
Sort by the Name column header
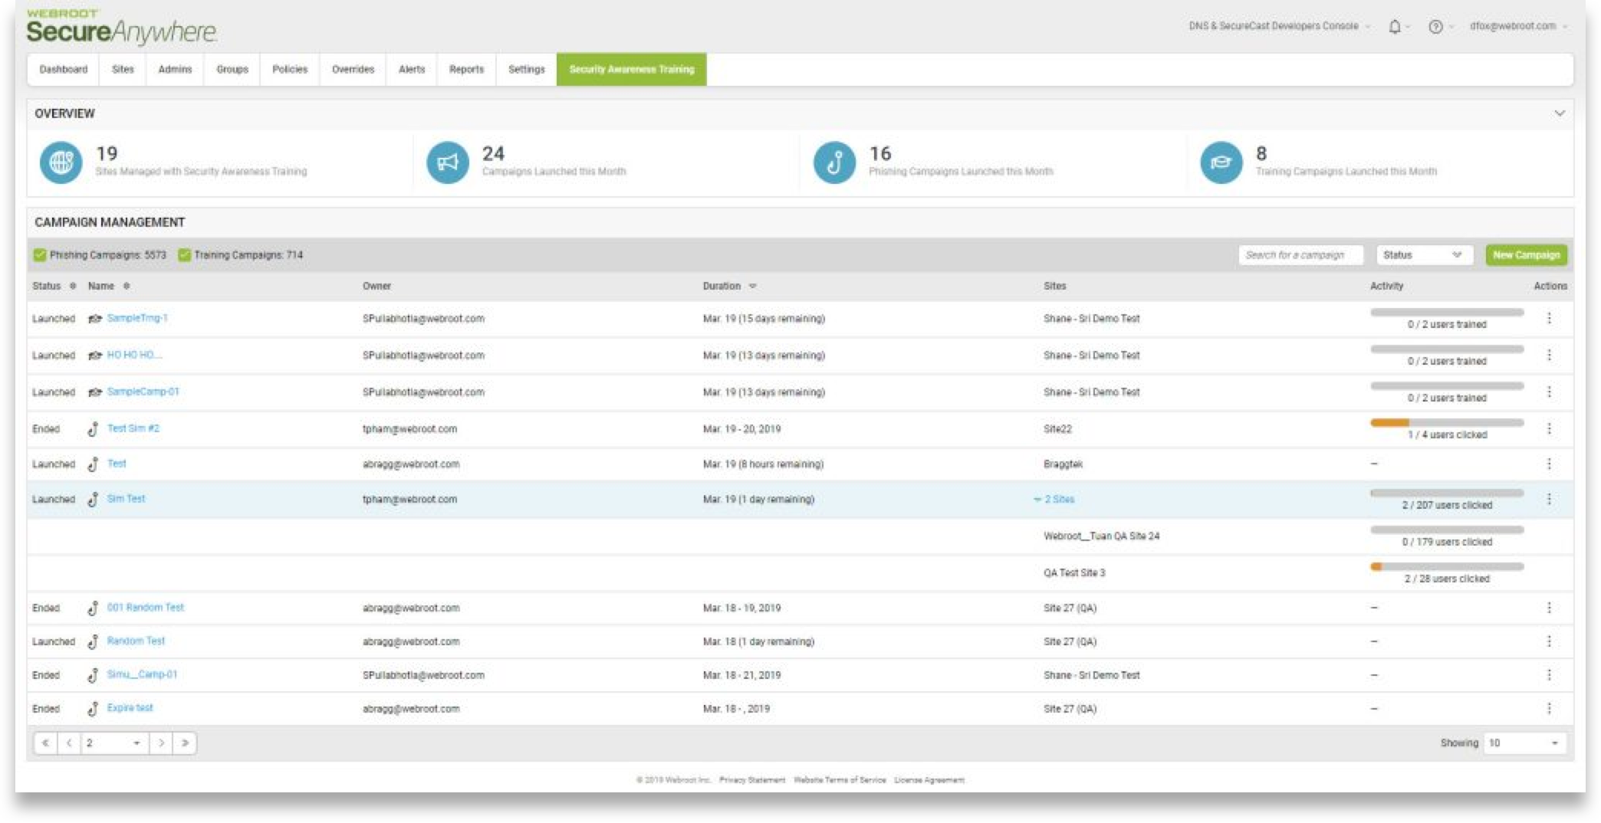108,286
